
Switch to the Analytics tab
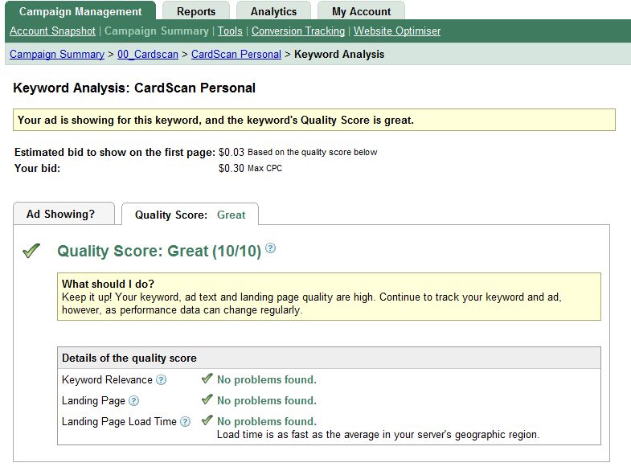273,11
